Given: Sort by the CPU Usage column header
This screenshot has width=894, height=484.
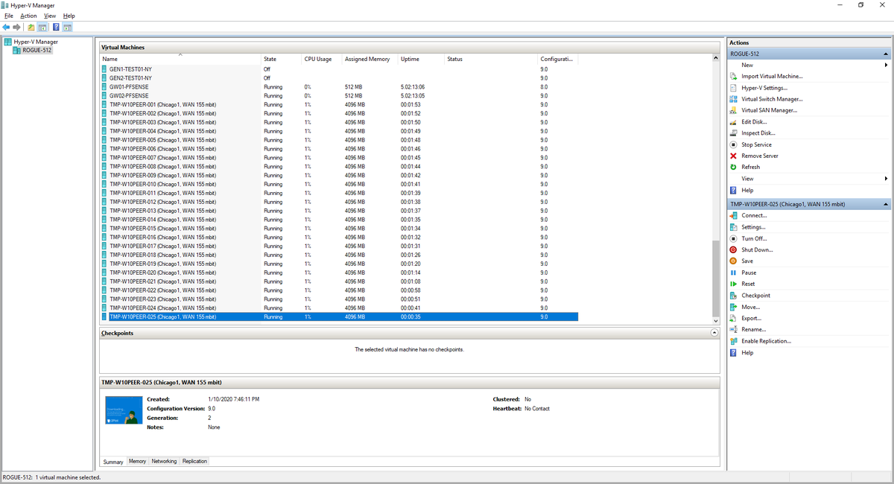Looking at the screenshot, I should (321, 59).
